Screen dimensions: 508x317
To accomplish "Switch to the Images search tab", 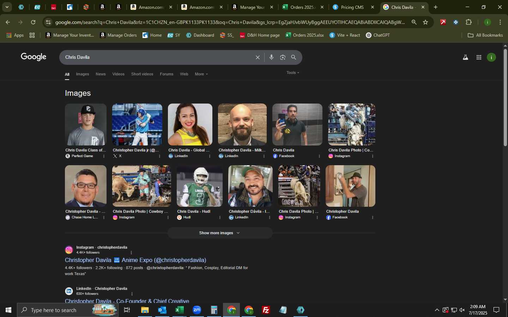I will tap(83, 74).
